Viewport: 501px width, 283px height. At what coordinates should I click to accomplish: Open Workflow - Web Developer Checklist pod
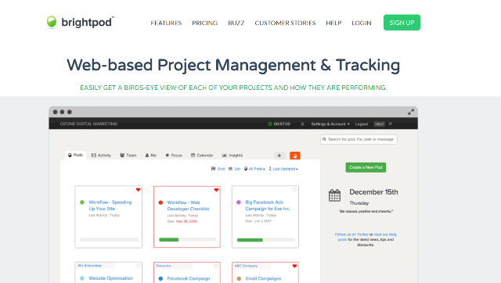[x=188, y=206]
